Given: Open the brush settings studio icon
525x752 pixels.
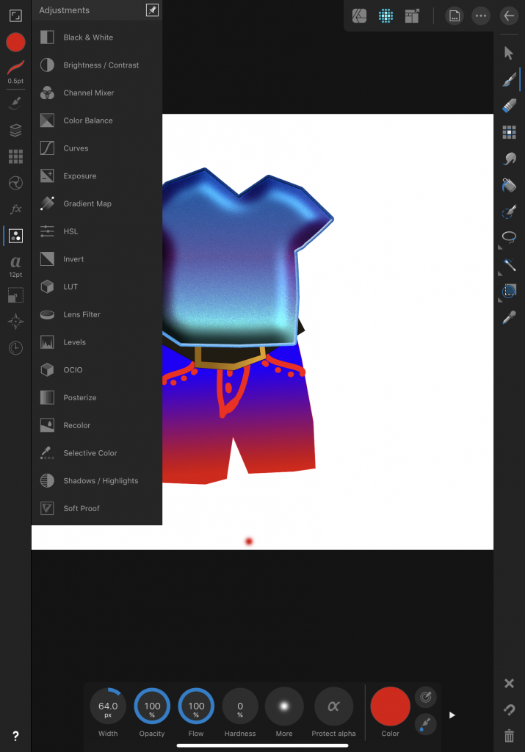Looking at the screenshot, I should (15, 103).
